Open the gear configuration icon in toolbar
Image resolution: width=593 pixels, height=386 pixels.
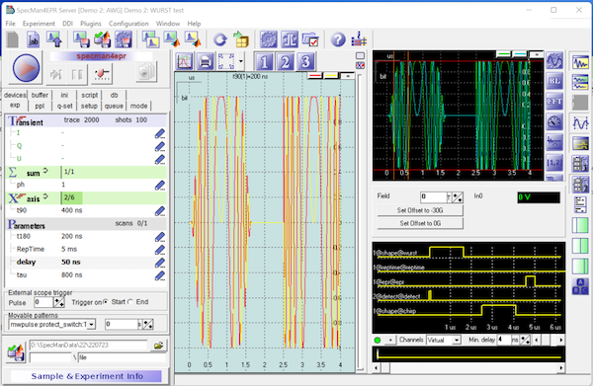(x=269, y=39)
